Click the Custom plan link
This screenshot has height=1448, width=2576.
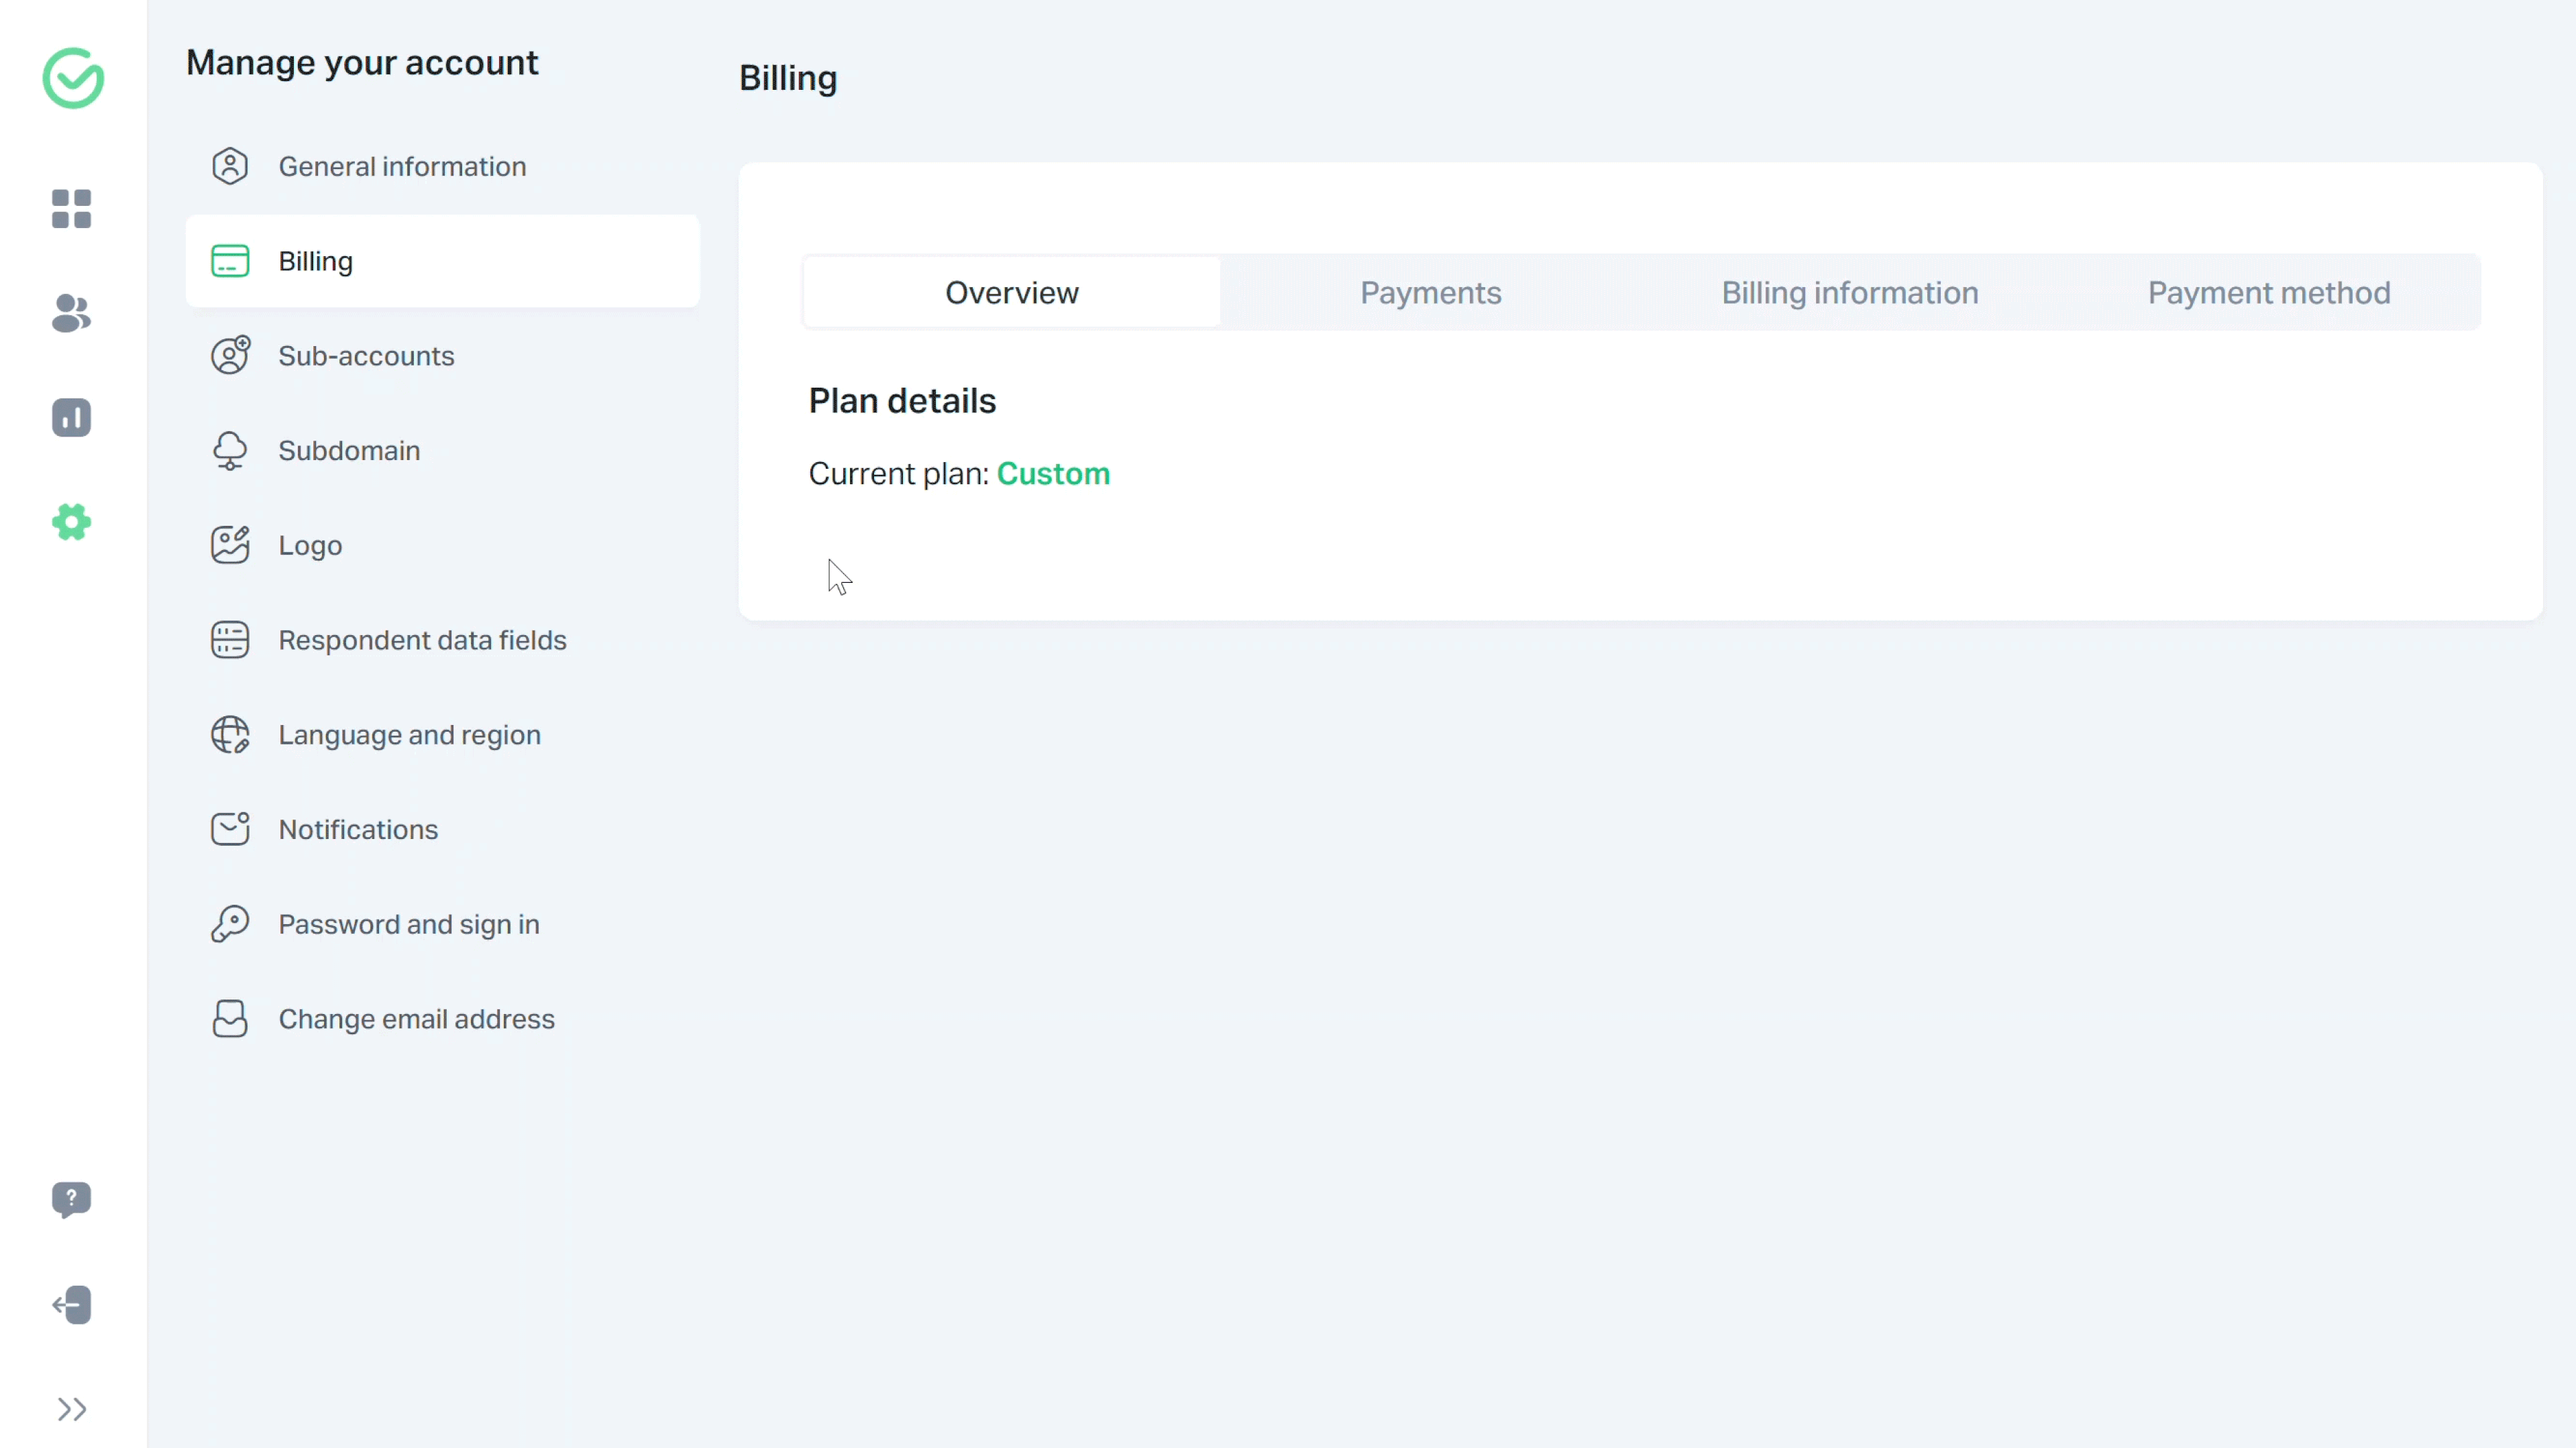tap(1053, 474)
